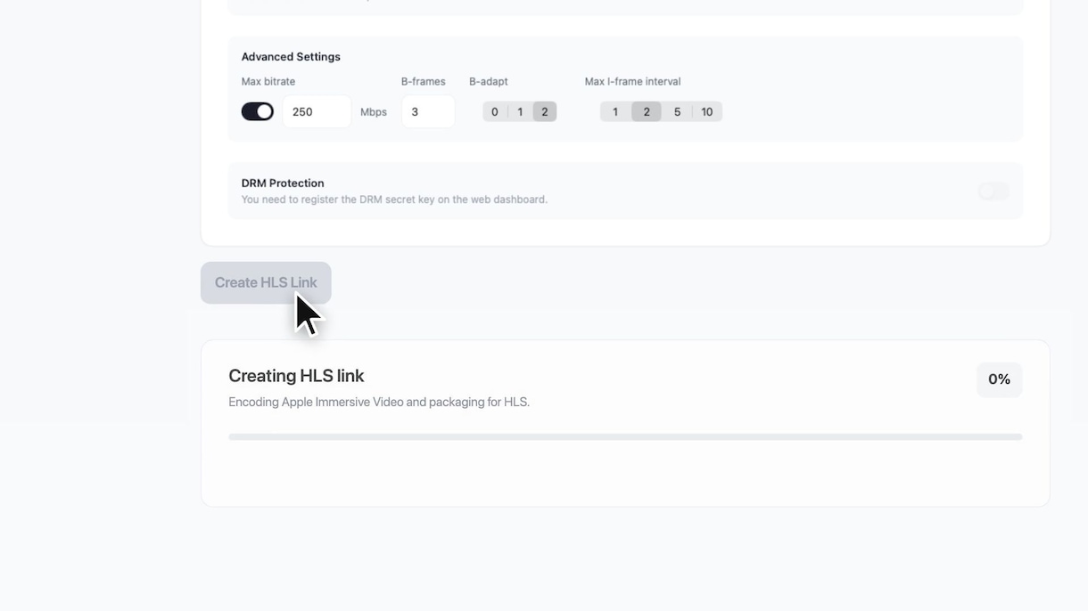Image resolution: width=1088 pixels, height=611 pixels.
Task: Click the "Creating HLS link" heading
Action: pos(296,376)
